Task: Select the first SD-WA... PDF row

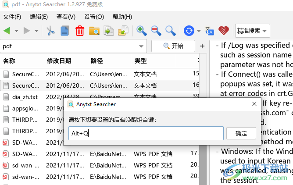Action: click(32, 142)
